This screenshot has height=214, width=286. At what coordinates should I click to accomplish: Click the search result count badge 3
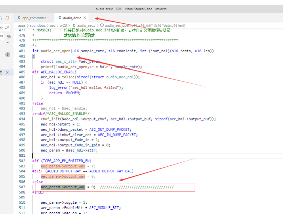(8, 55)
